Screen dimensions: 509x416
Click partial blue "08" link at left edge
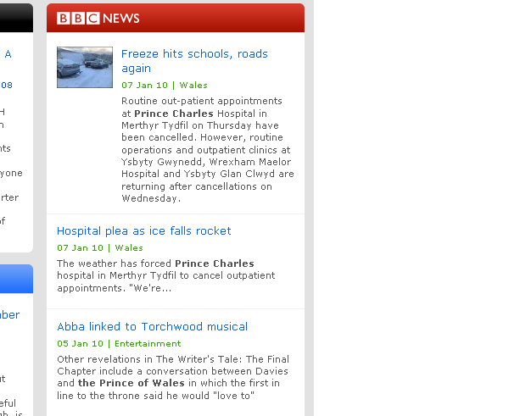[6, 86]
